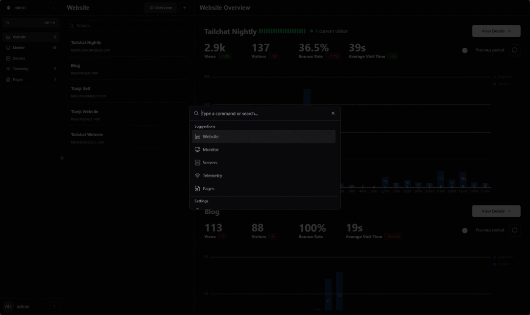The width and height of the screenshot is (530, 315).
Task: Select Pages in command palette suggestions
Action: [264, 189]
